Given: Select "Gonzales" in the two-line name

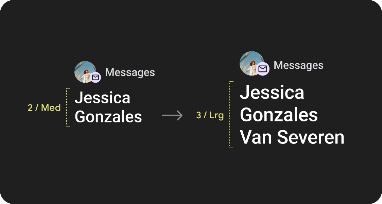Looking at the screenshot, I should point(108,117).
